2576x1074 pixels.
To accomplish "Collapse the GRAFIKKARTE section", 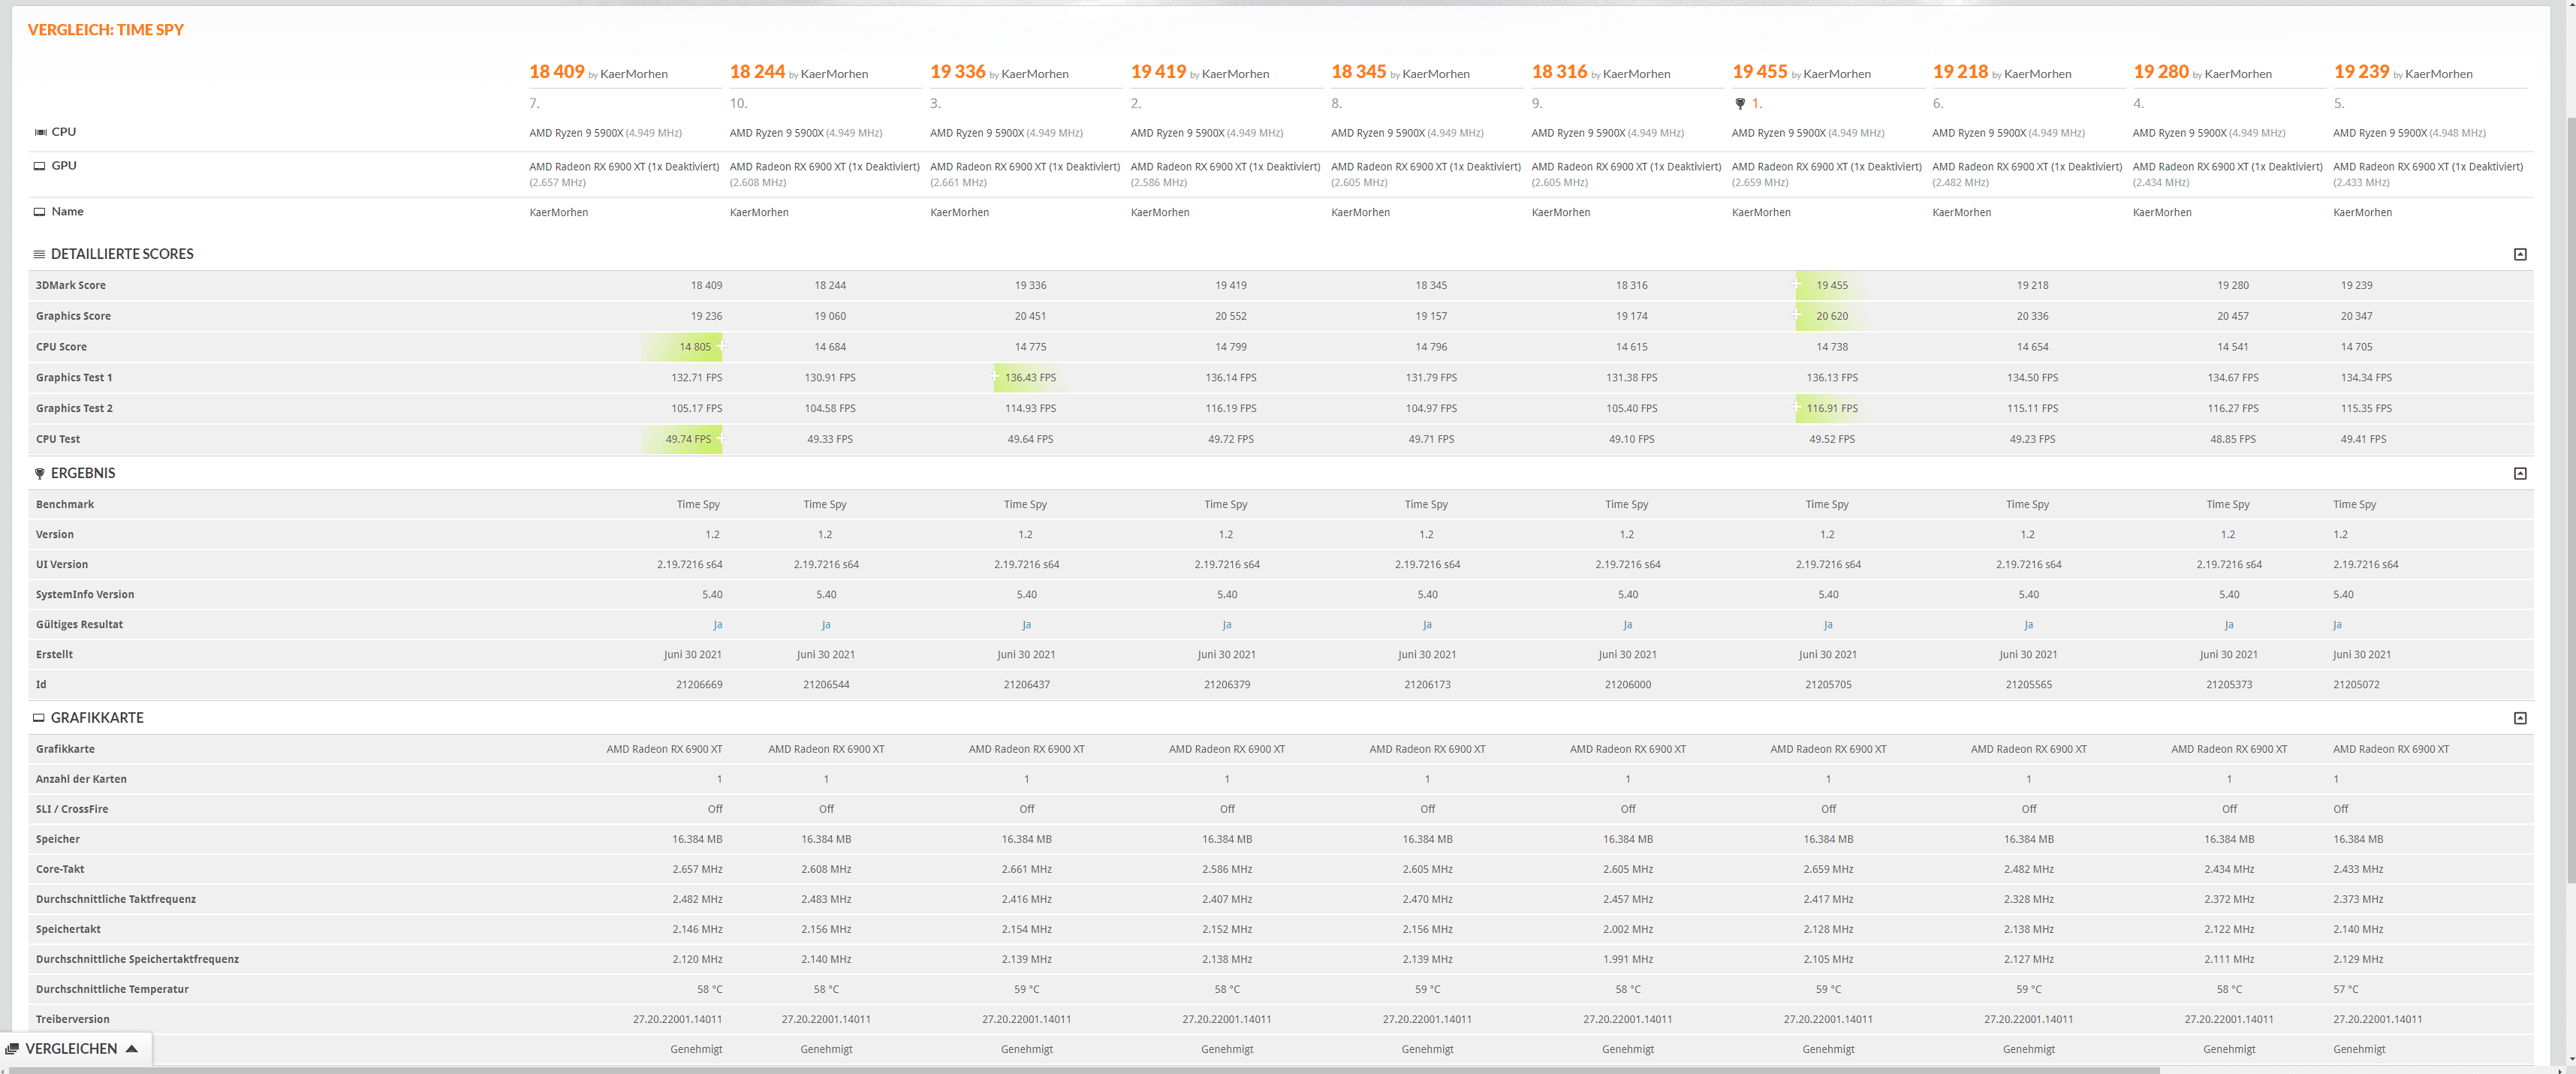I will click(2520, 718).
